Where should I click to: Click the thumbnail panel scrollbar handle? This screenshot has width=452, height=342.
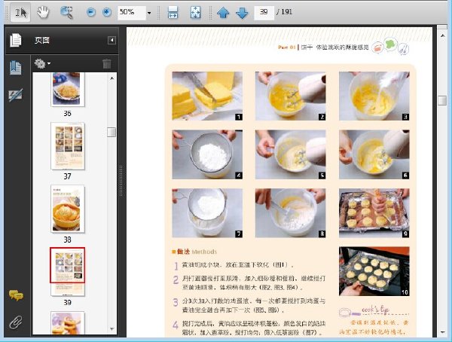click(x=111, y=133)
